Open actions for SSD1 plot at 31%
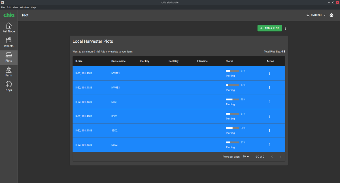 pos(269,116)
